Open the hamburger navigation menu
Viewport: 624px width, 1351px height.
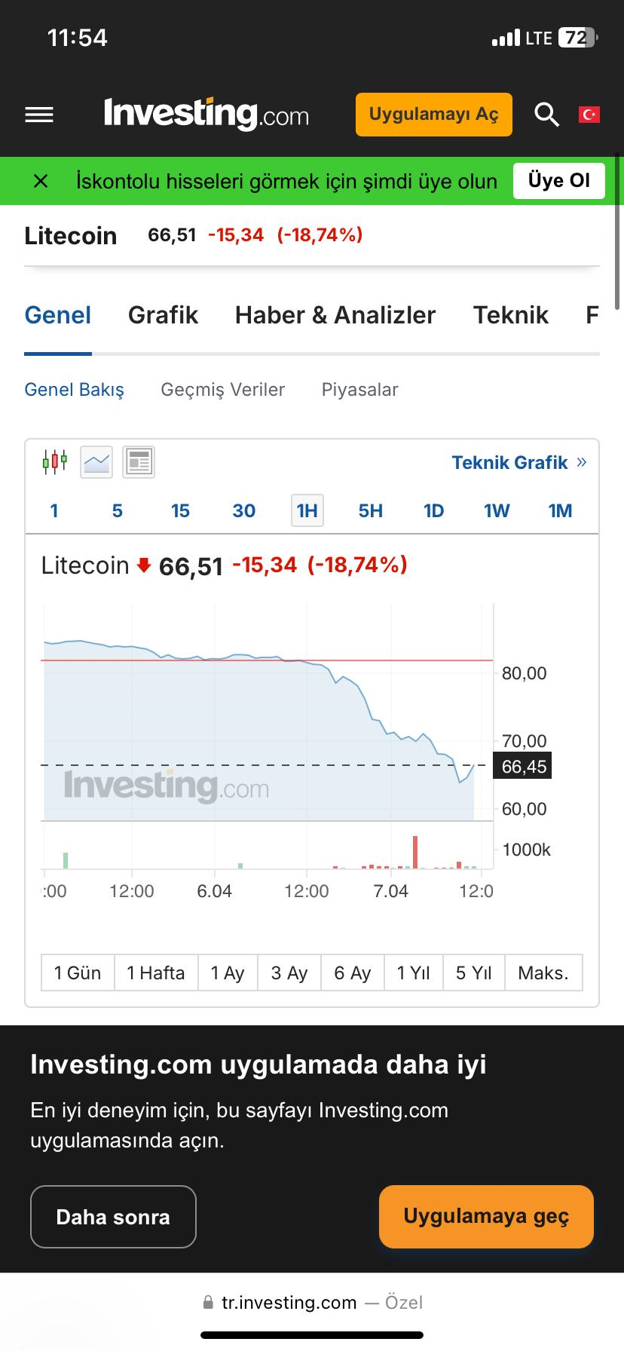click(x=38, y=114)
